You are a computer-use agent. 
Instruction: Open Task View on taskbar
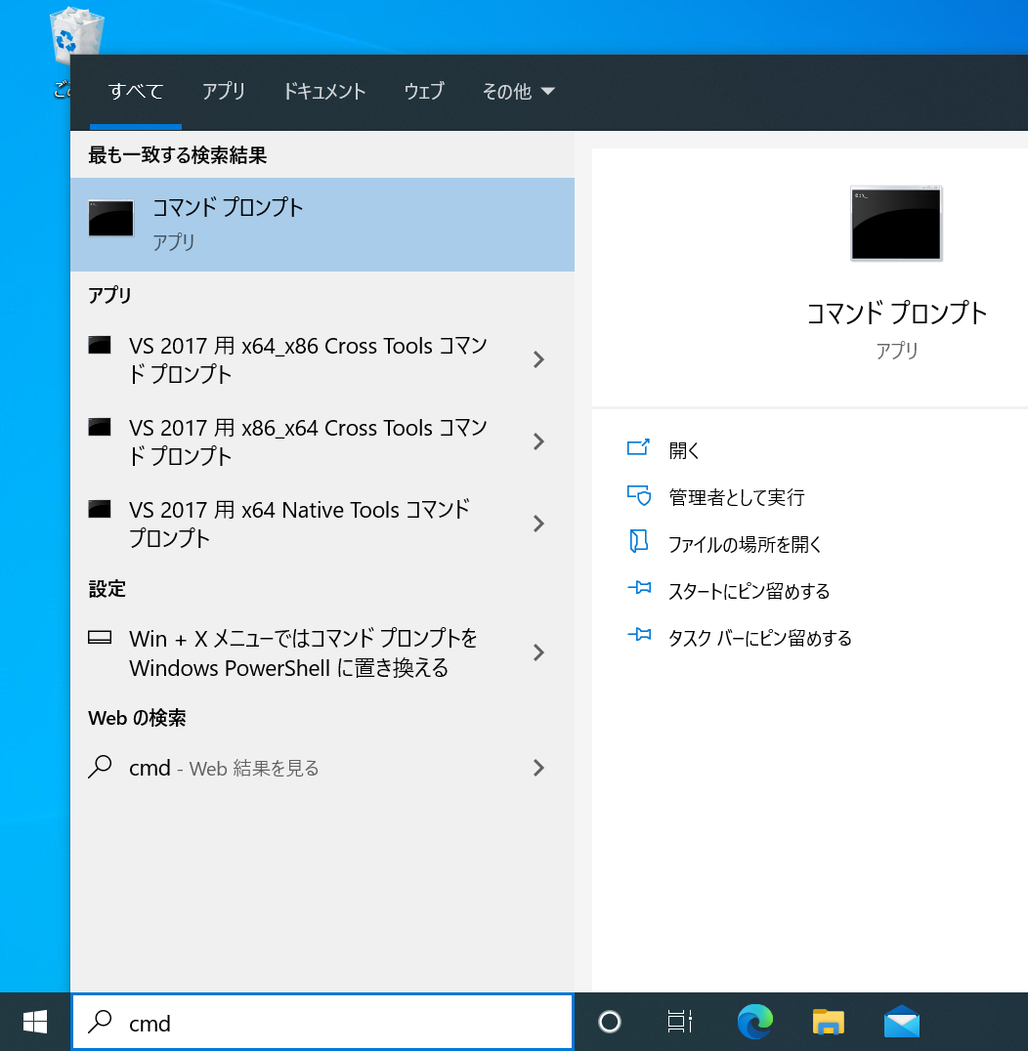tap(680, 1022)
